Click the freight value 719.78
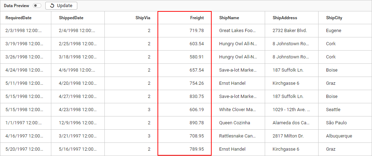The width and height of the screenshot is (372, 156). [x=197, y=31]
